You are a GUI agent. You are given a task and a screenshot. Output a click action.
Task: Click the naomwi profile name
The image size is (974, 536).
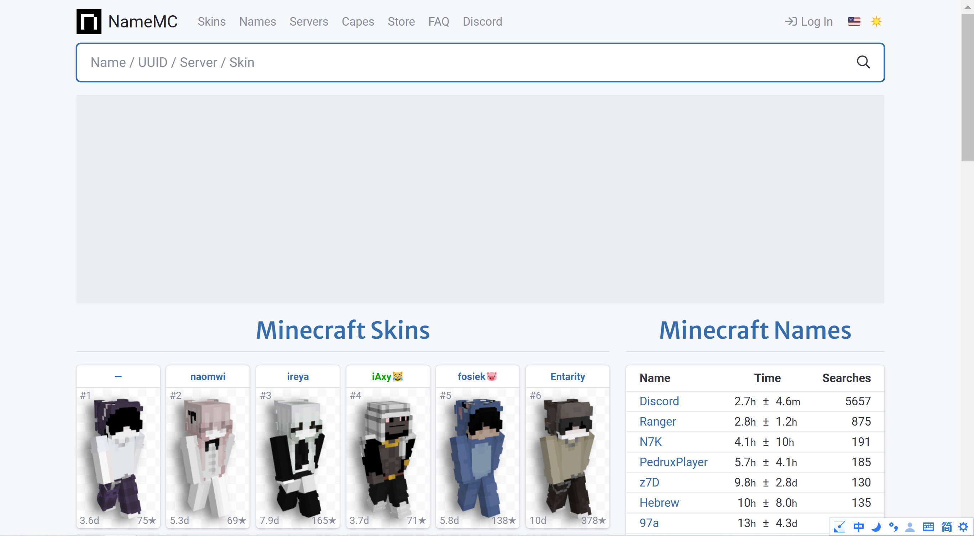click(208, 376)
